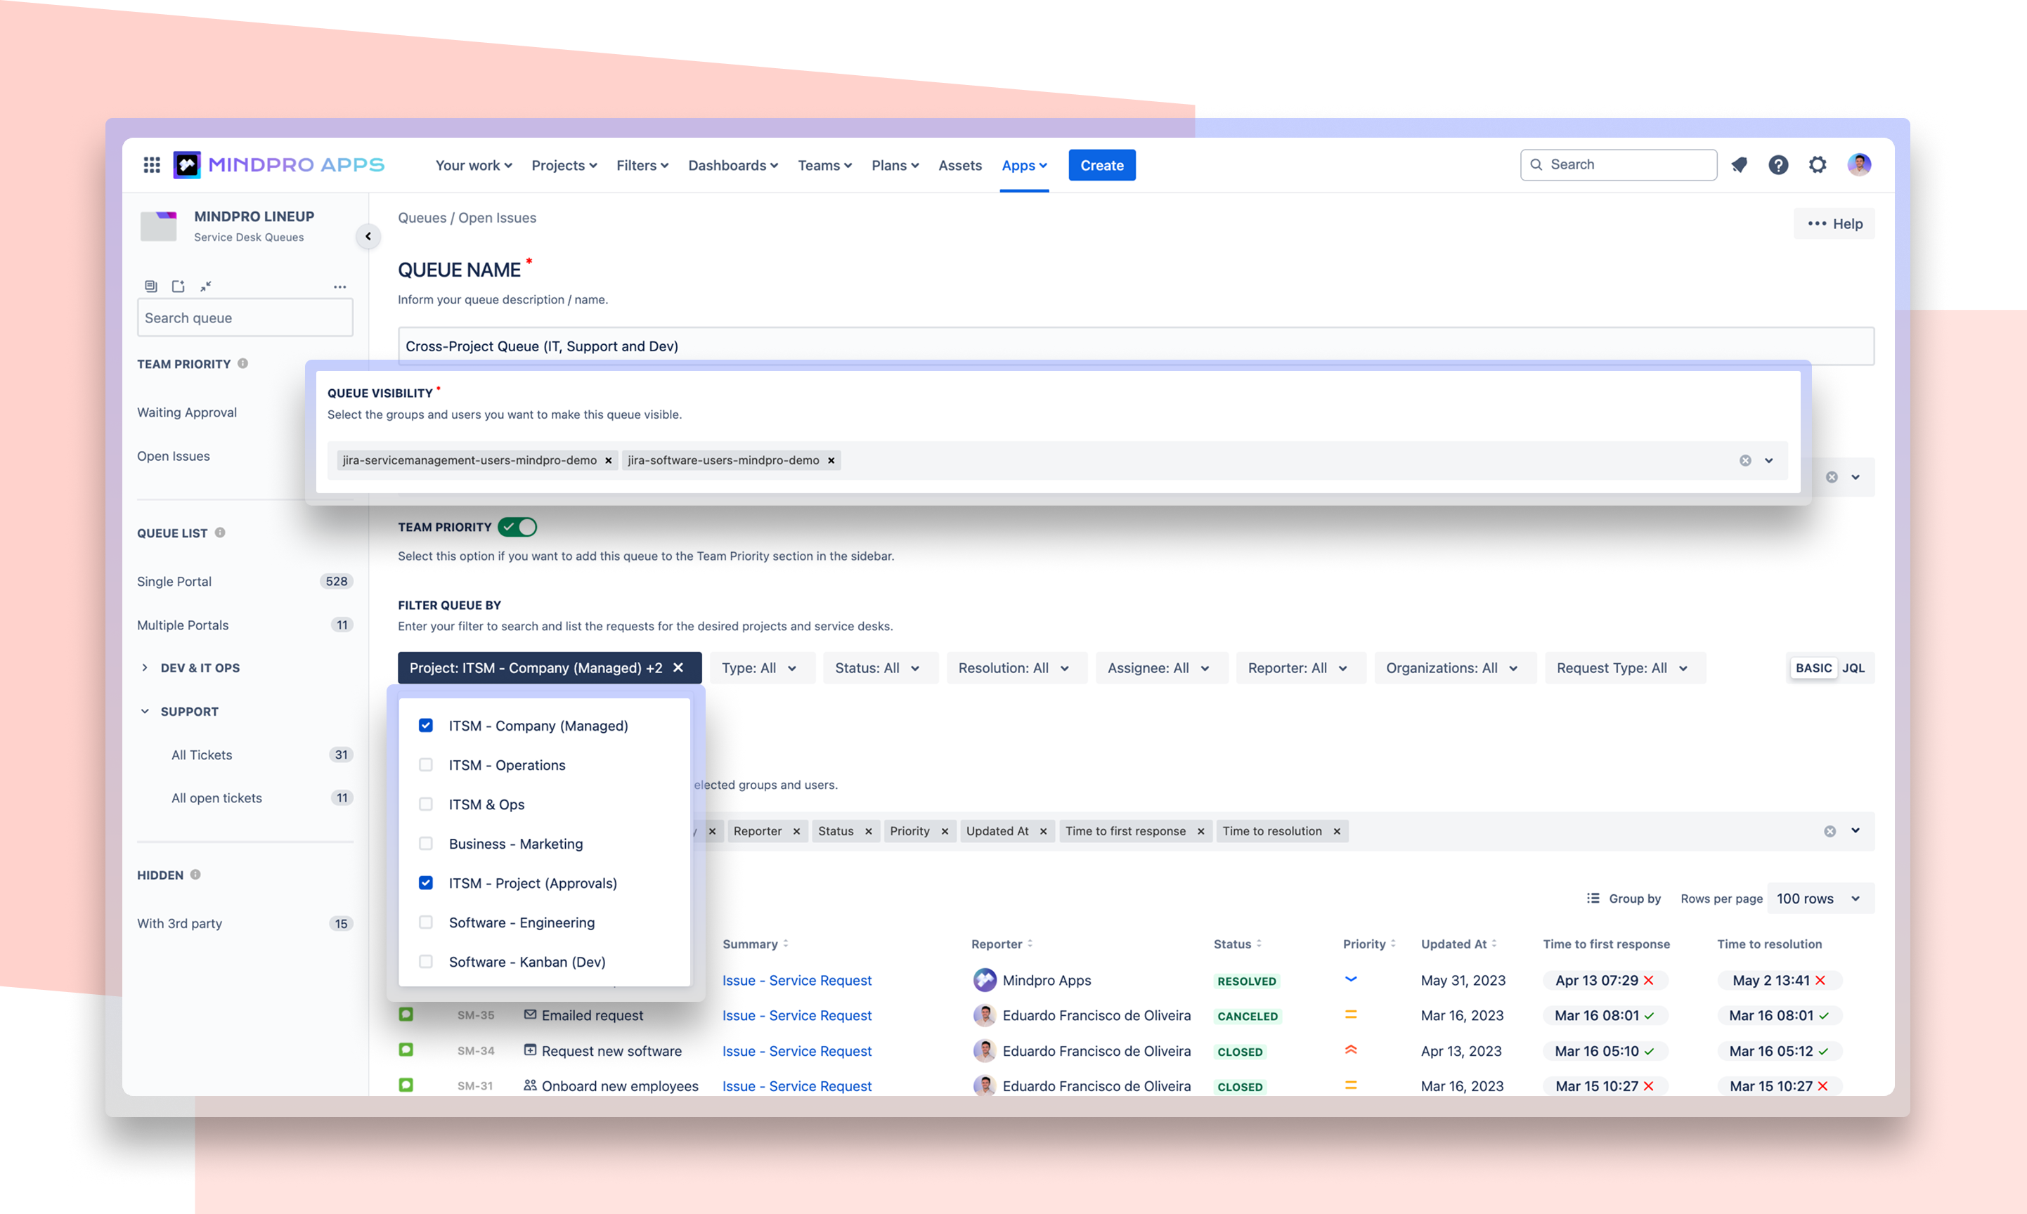Open the Dashboards menu

(x=733, y=165)
